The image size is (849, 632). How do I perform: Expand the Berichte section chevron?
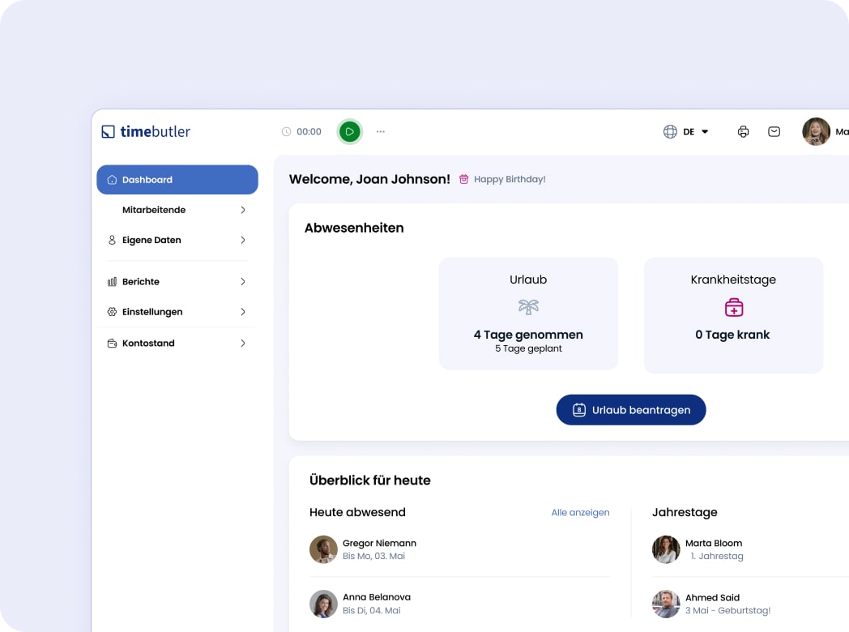click(242, 282)
